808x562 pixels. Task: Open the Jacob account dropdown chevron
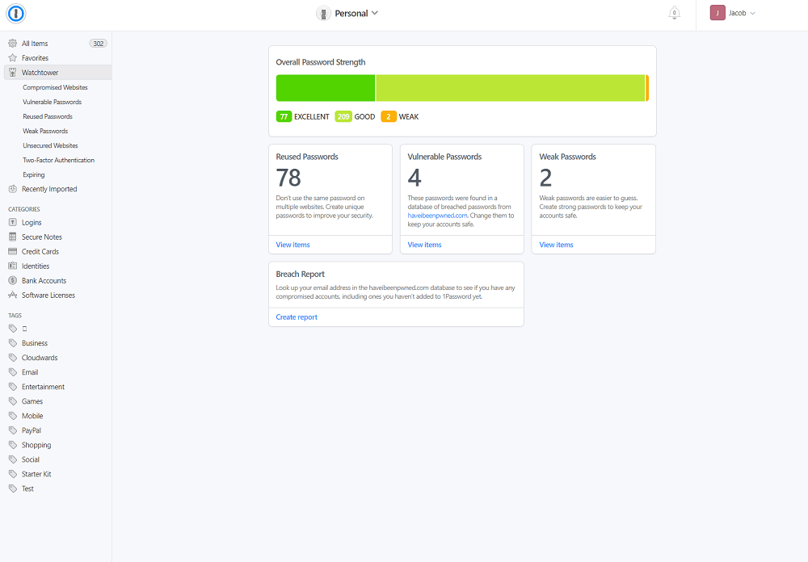[753, 14]
